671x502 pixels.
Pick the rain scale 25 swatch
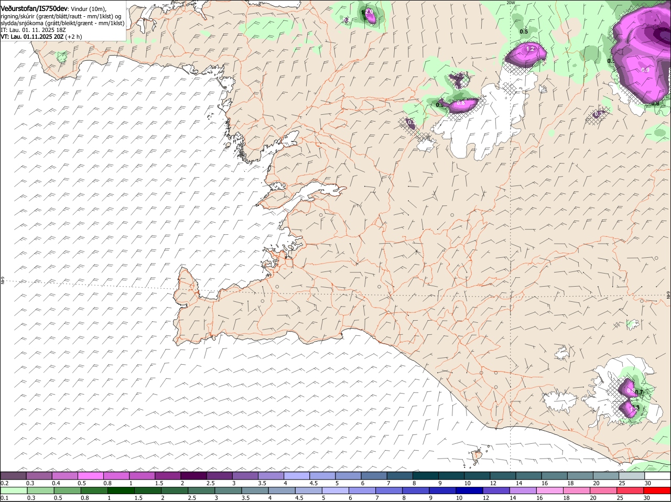point(630,490)
